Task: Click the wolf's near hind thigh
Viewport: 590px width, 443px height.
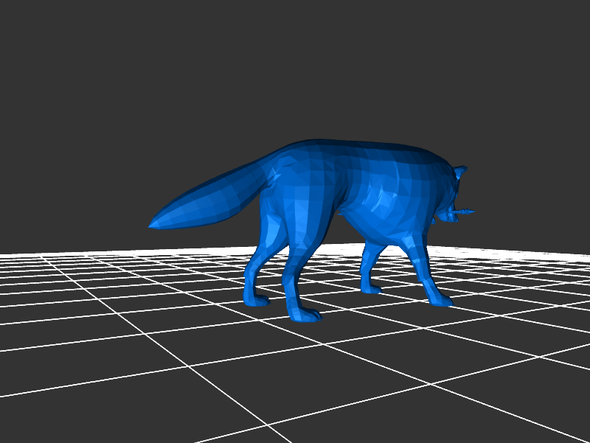Action: [x=299, y=214]
